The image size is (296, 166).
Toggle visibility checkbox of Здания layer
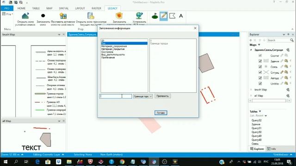click(x=260, y=61)
